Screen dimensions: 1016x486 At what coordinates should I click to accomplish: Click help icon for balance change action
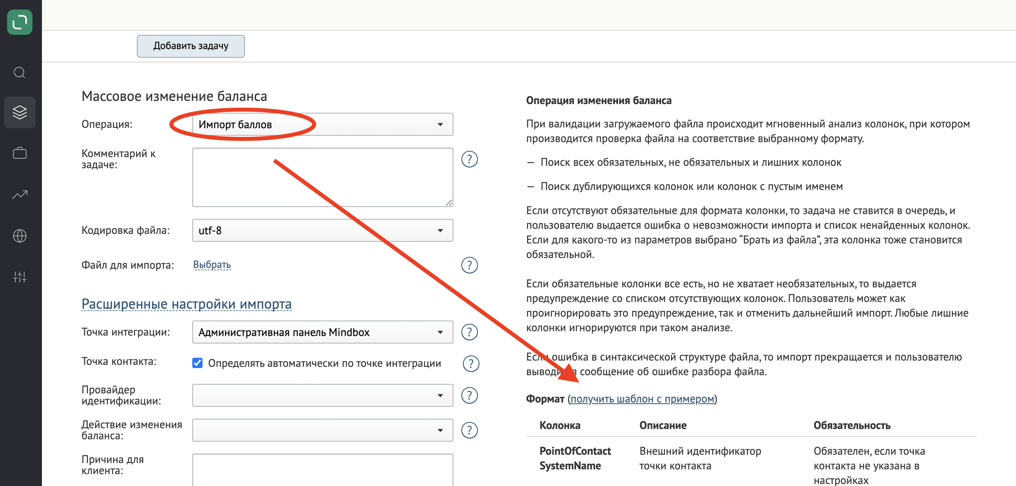[x=470, y=430]
